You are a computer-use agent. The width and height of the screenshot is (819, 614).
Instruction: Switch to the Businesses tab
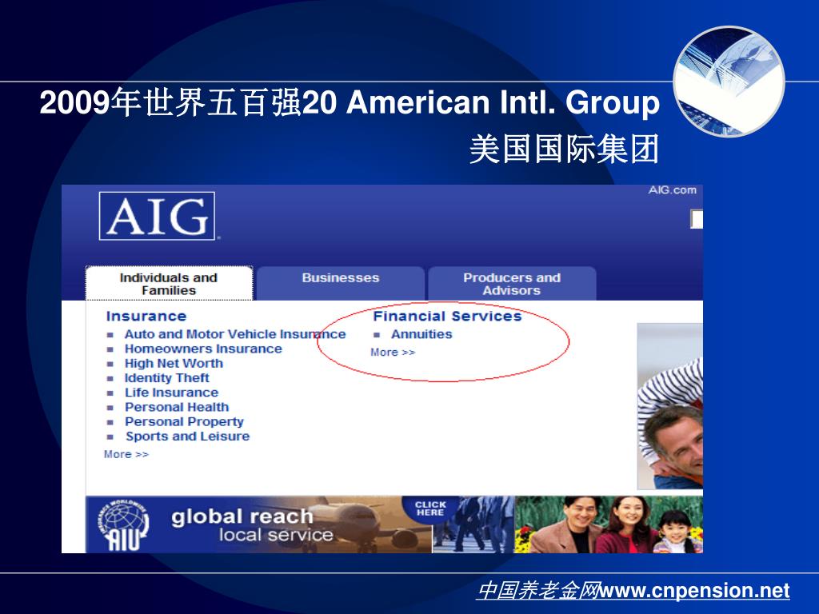pyautogui.click(x=341, y=284)
